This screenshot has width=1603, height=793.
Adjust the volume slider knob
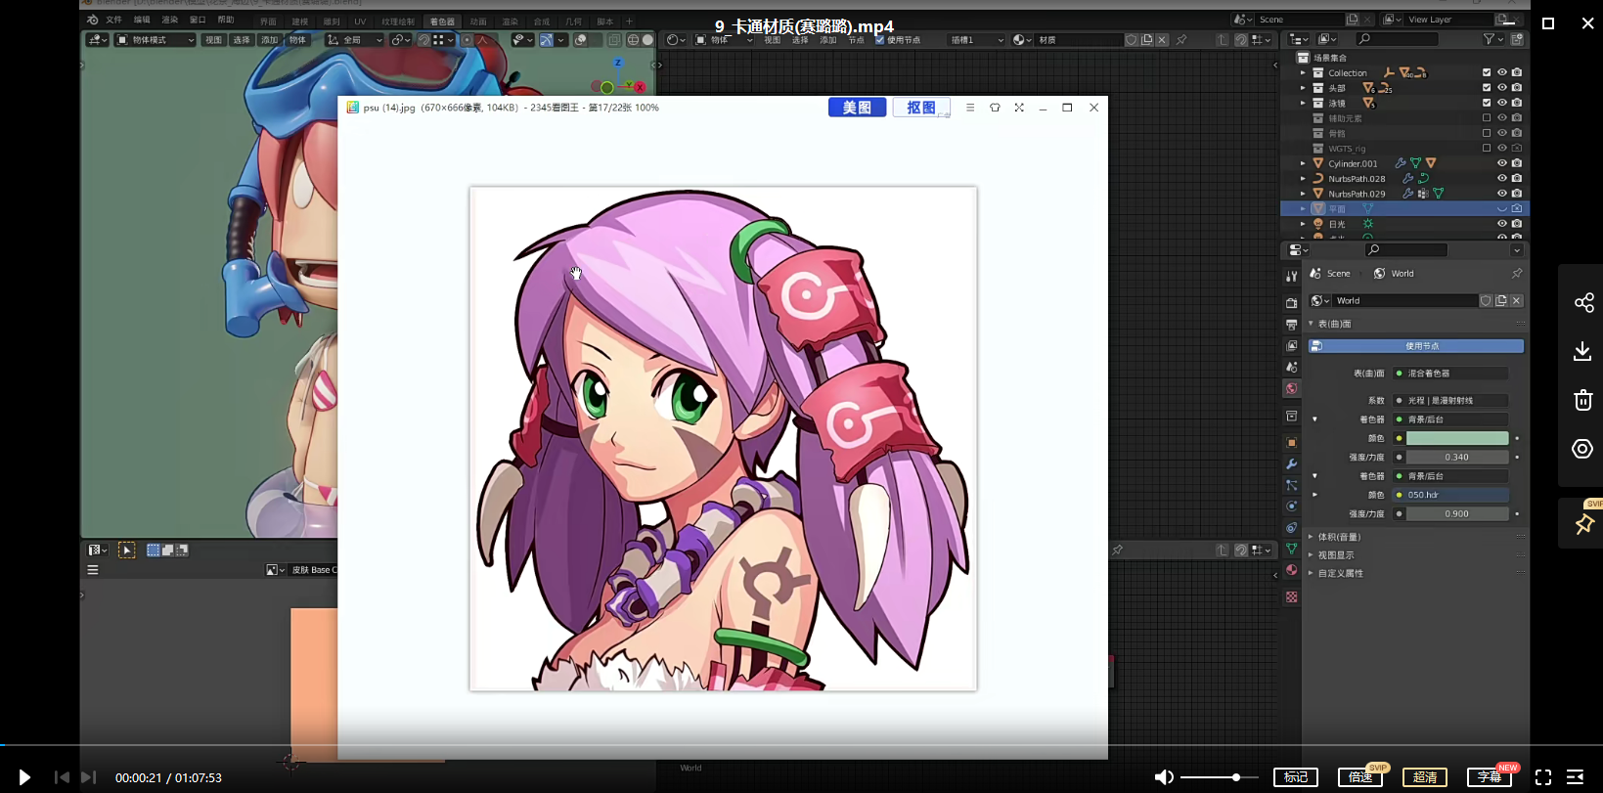click(1236, 777)
